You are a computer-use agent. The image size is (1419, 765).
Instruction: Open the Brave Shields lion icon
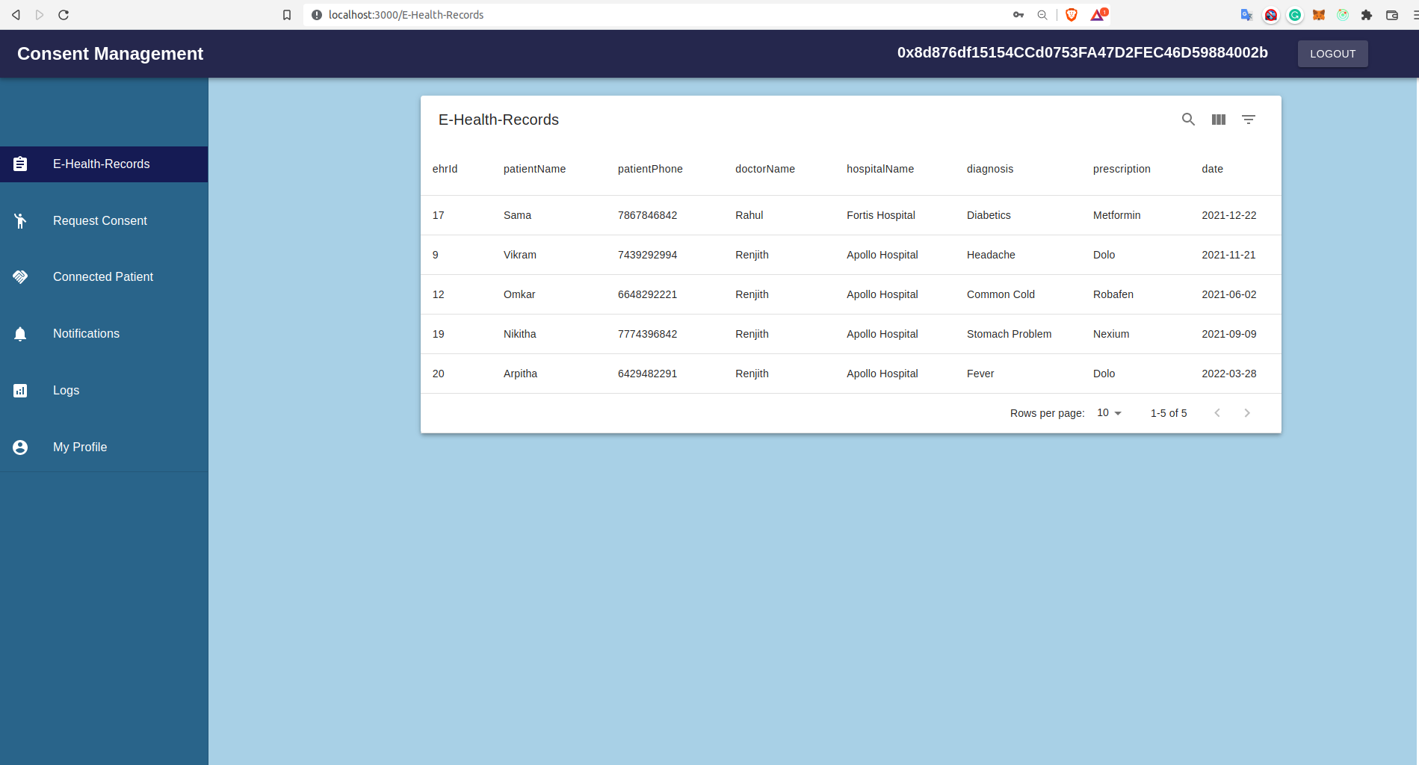[x=1072, y=15]
